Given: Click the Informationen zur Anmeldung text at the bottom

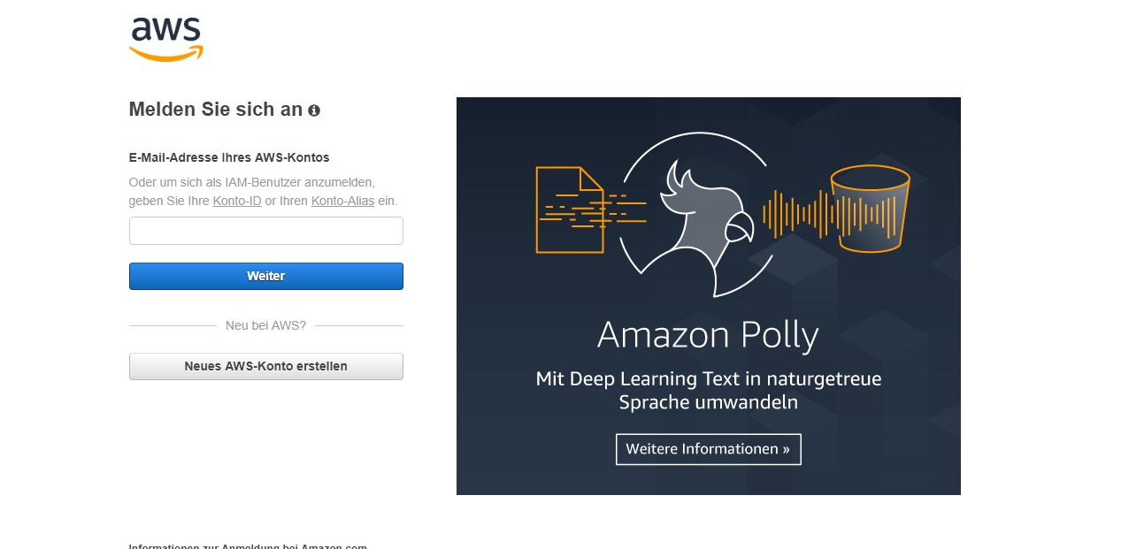Looking at the screenshot, I should [248, 545].
